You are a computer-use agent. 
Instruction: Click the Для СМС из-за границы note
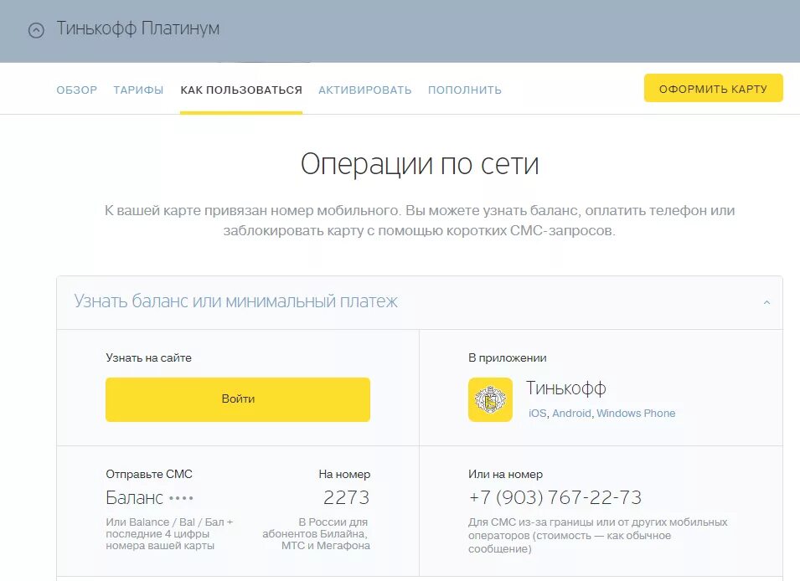point(598,536)
